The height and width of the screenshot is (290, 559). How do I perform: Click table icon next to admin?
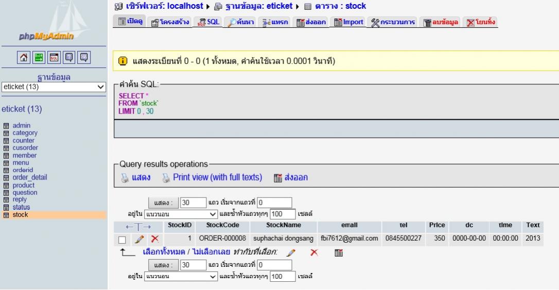point(6,126)
